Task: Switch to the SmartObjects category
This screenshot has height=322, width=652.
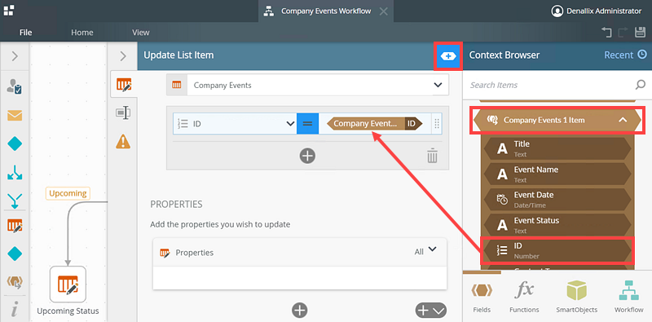Action: [x=576, y=298]
